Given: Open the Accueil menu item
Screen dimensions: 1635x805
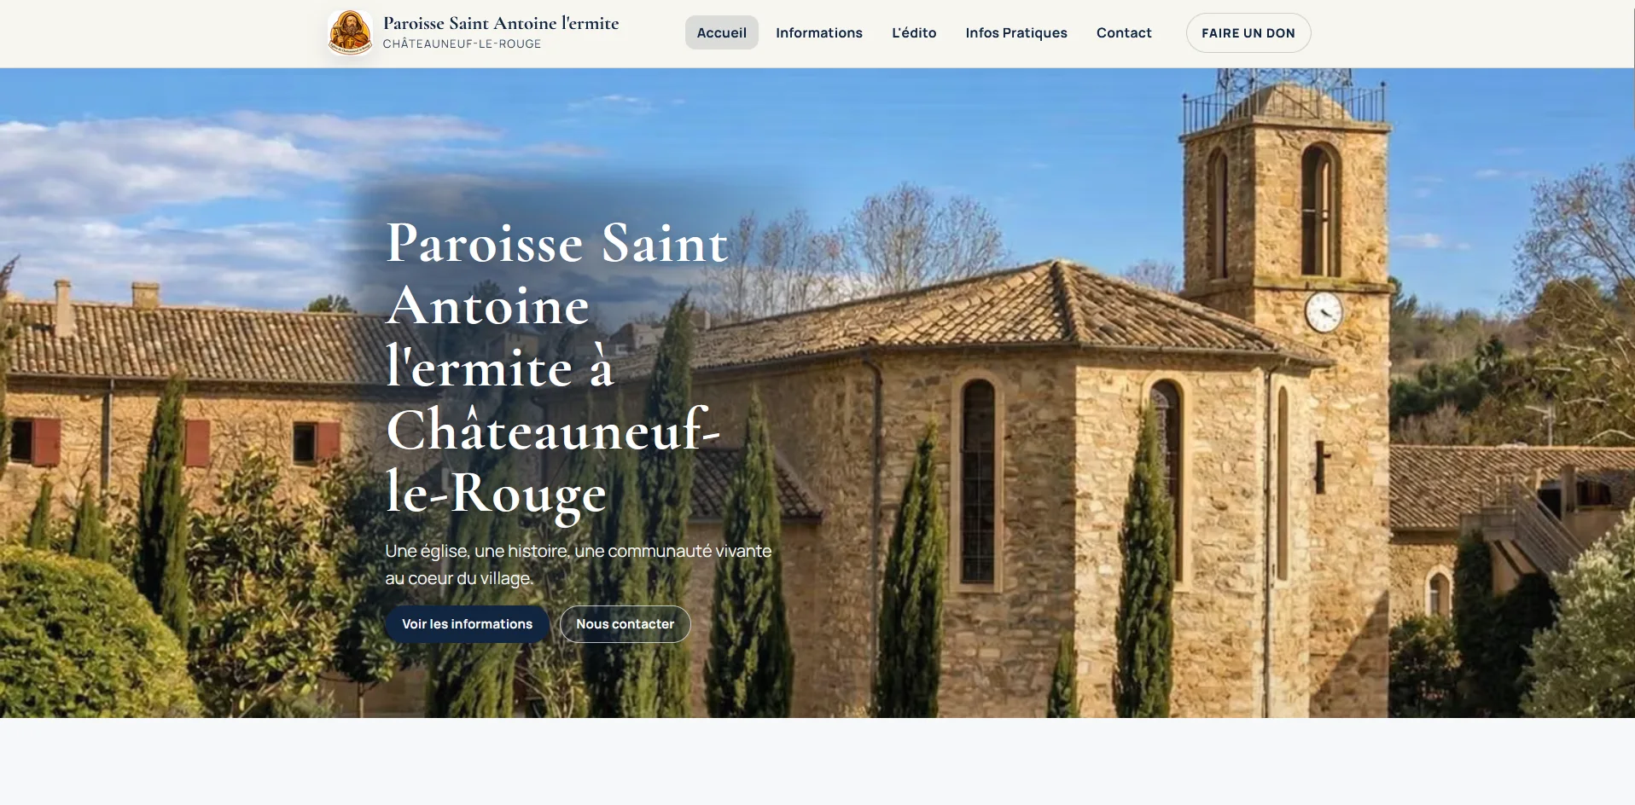Looking at the screenshot, I should (x=722, y=32).
